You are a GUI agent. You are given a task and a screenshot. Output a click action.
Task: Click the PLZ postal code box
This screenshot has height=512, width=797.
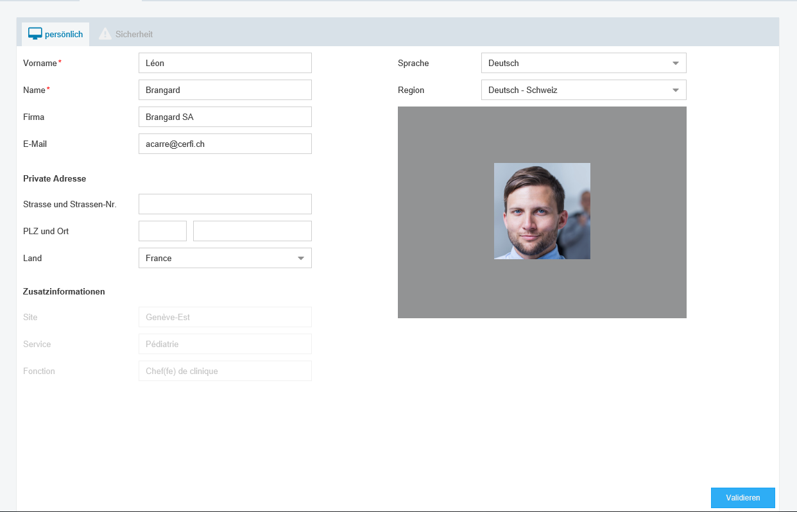click(x=162, y=231)
